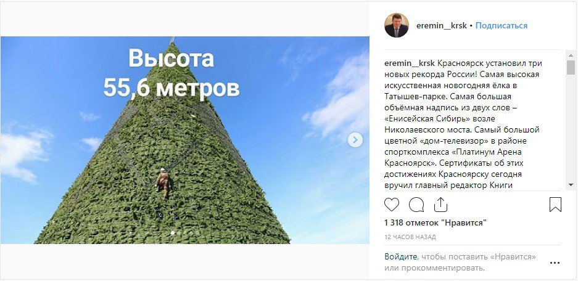
Task: Open the eremin__krsk profile avatar
Action: tap(397, 25)
